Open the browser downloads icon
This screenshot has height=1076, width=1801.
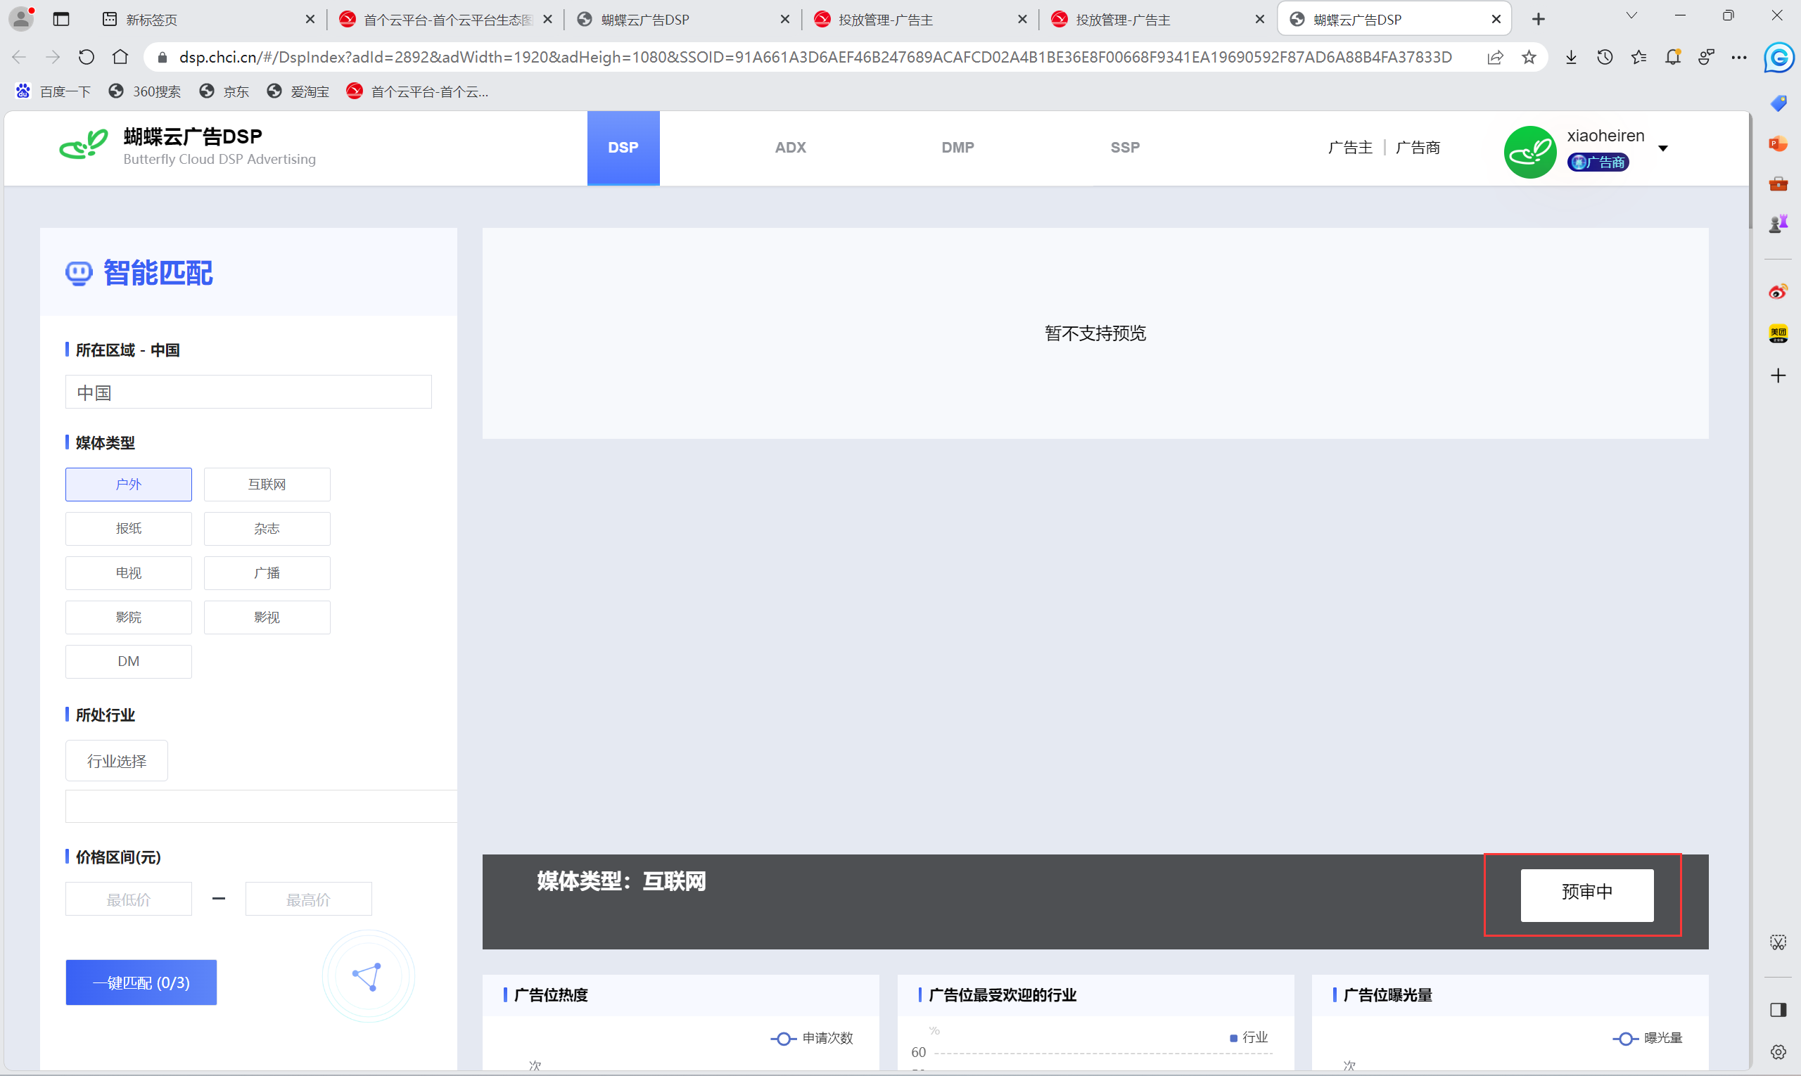(x=1570, y=57)
